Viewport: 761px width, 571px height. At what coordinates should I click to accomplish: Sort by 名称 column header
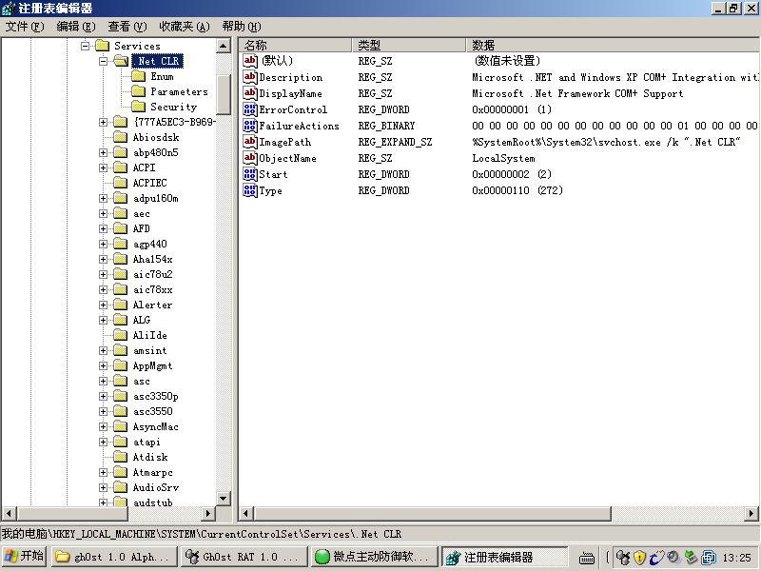(295, 45)
